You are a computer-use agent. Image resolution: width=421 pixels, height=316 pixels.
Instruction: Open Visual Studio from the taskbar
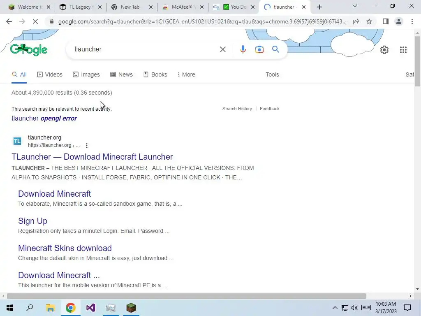tap(90, 308)
